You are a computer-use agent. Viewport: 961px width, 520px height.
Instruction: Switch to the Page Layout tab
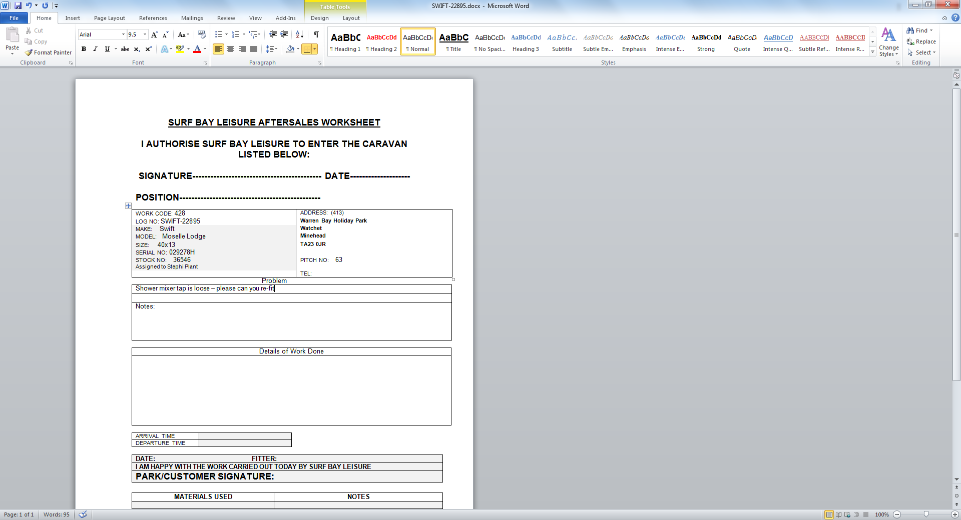(x=110, y=18)
